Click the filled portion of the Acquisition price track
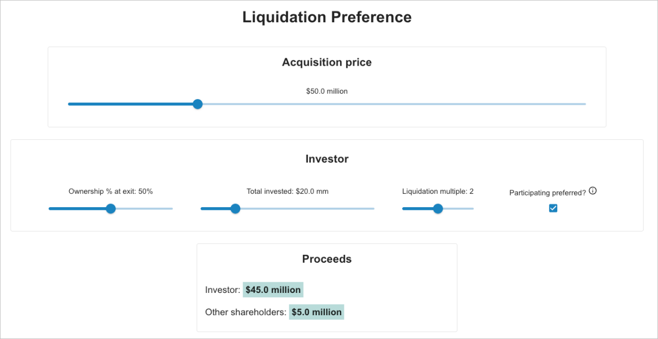 [x=133, y=104]
